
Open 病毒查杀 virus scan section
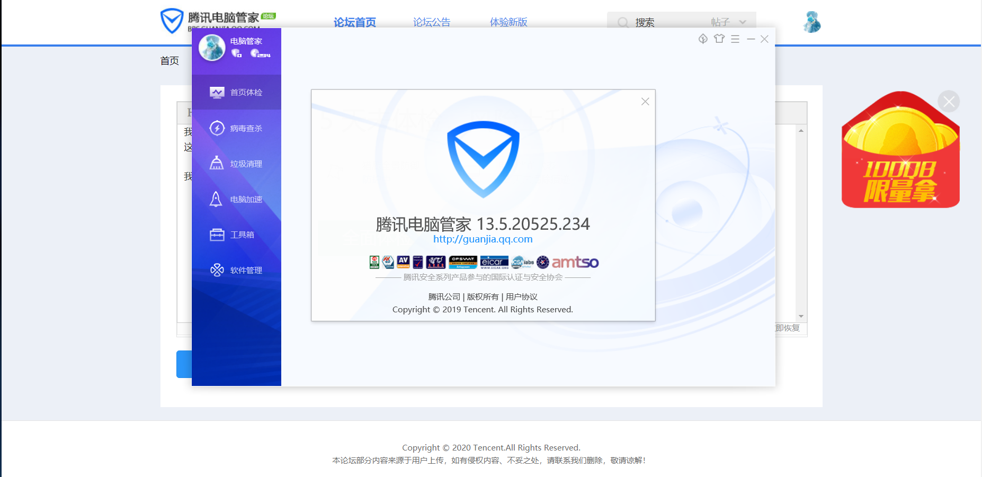pyautogui.click(x=236, y=128)
